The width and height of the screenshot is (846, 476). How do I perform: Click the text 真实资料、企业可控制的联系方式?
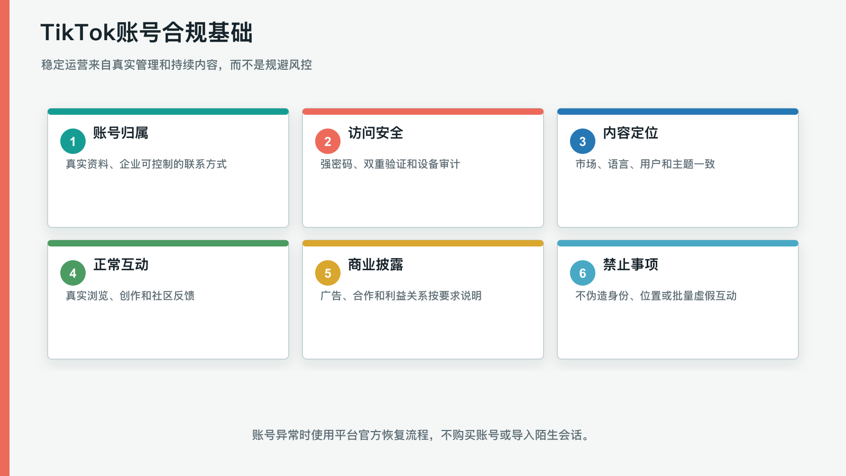pyautogui.click(x=146, y=164)
